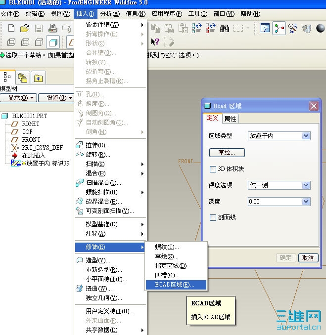This screenshot has height=335, width=326.
Task: Click the selection box filter icon
Action: 238,28
